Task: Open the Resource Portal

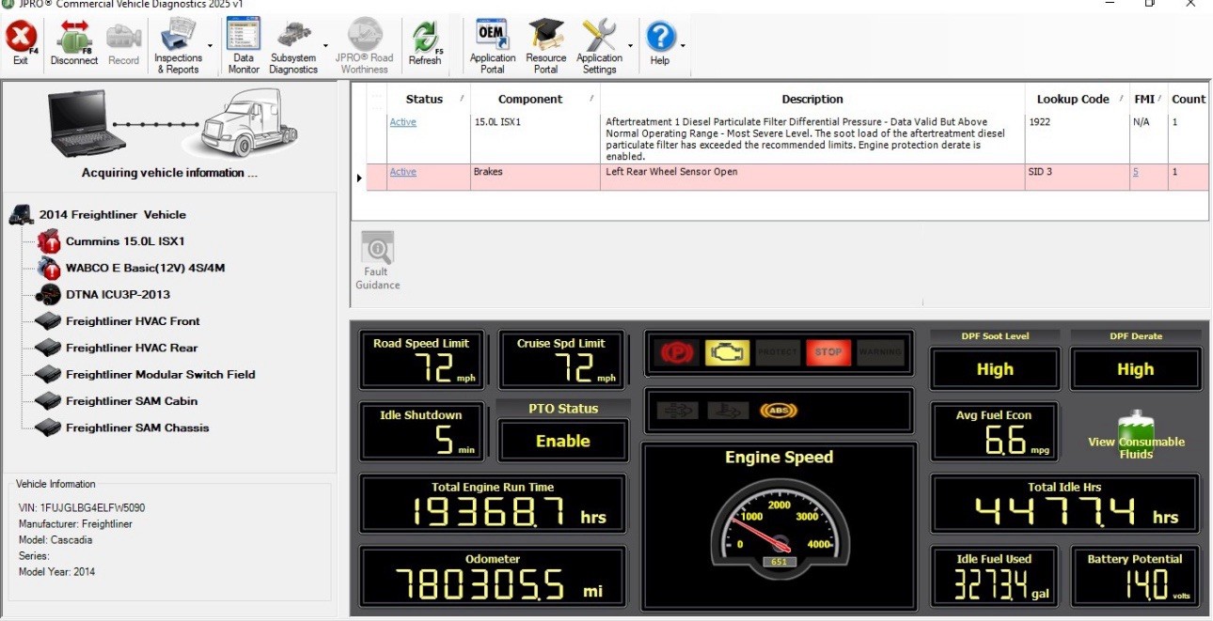Action: tap(545, 44)
